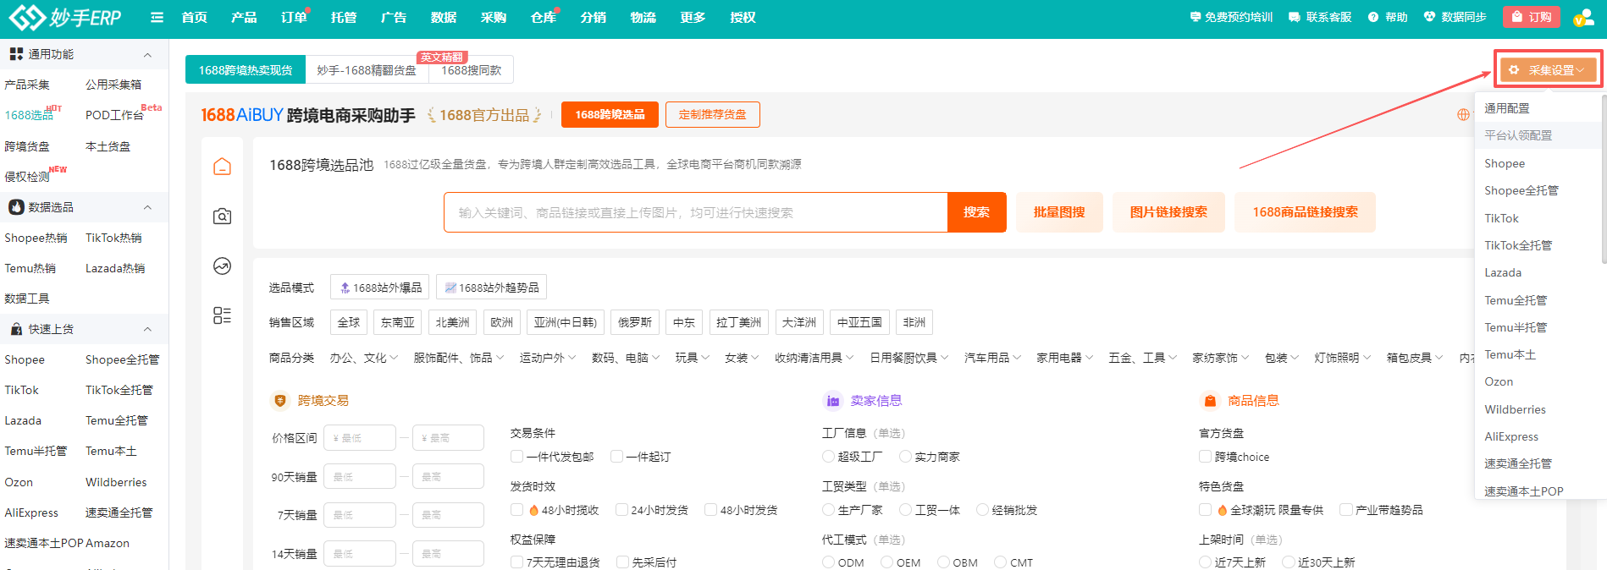The width and height of the screenshot is (1607, 570).
Task: Click the 免费预约培训 icon link
Action: (x=1231, y=17)
